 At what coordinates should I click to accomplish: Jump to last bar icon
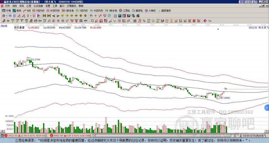pos(49,16)
